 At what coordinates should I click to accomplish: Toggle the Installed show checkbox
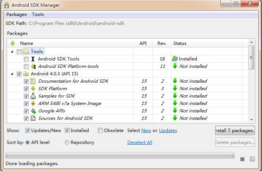point(67,130)
